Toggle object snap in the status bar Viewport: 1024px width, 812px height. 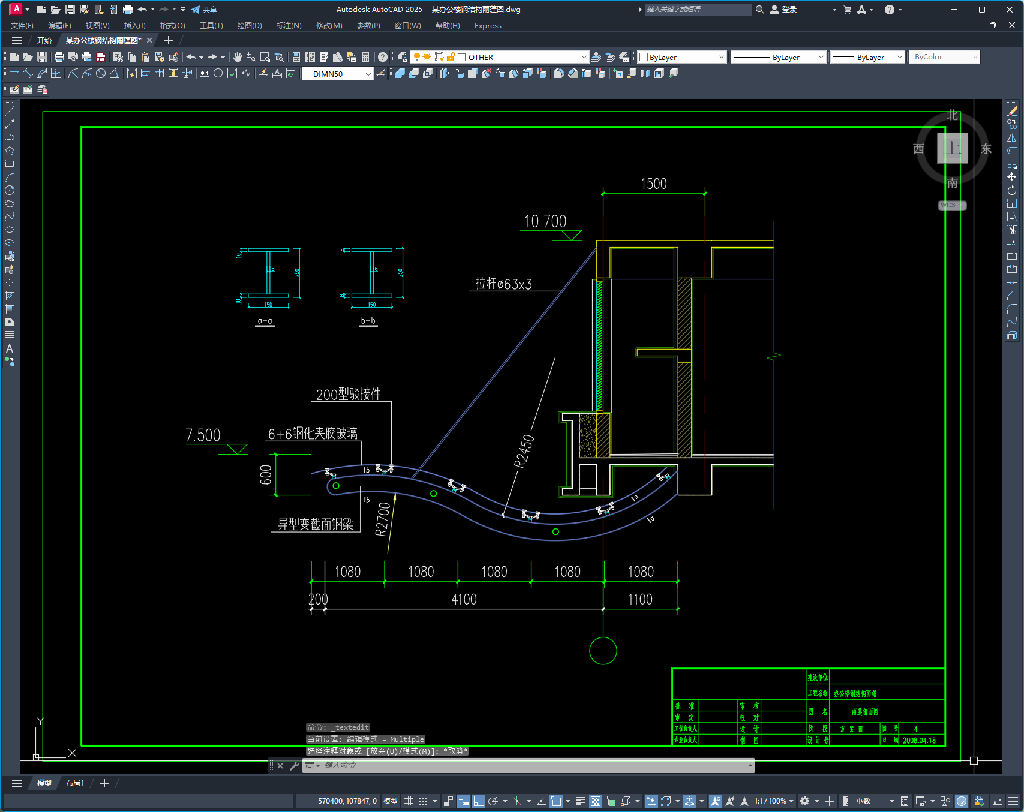coord(556,801)
